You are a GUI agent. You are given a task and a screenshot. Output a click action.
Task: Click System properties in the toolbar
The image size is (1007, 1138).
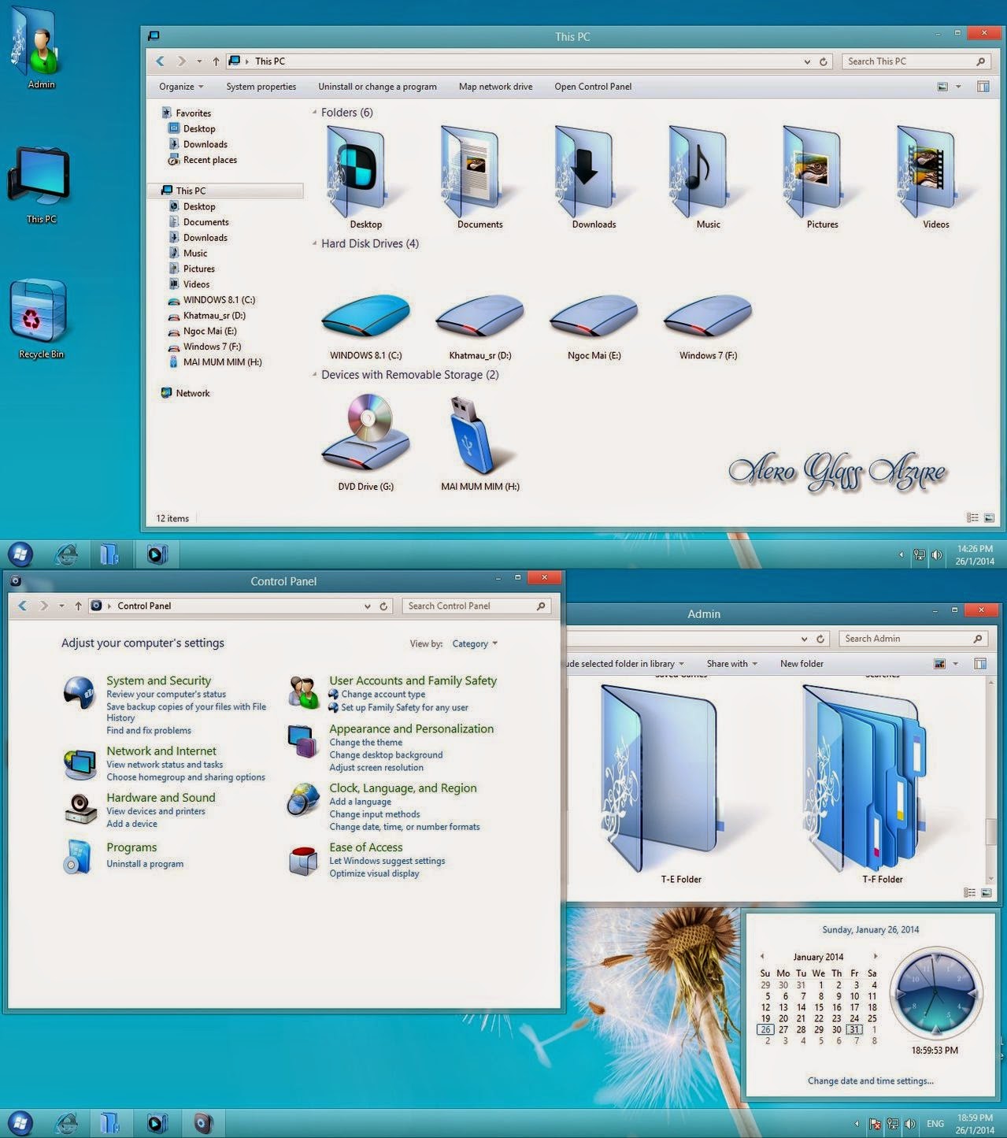pyautogui.click(x=261, y=87)
